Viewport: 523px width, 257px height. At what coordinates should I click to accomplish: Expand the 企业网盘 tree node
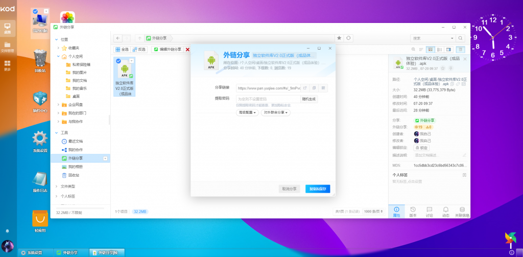(x=58, y=105)
